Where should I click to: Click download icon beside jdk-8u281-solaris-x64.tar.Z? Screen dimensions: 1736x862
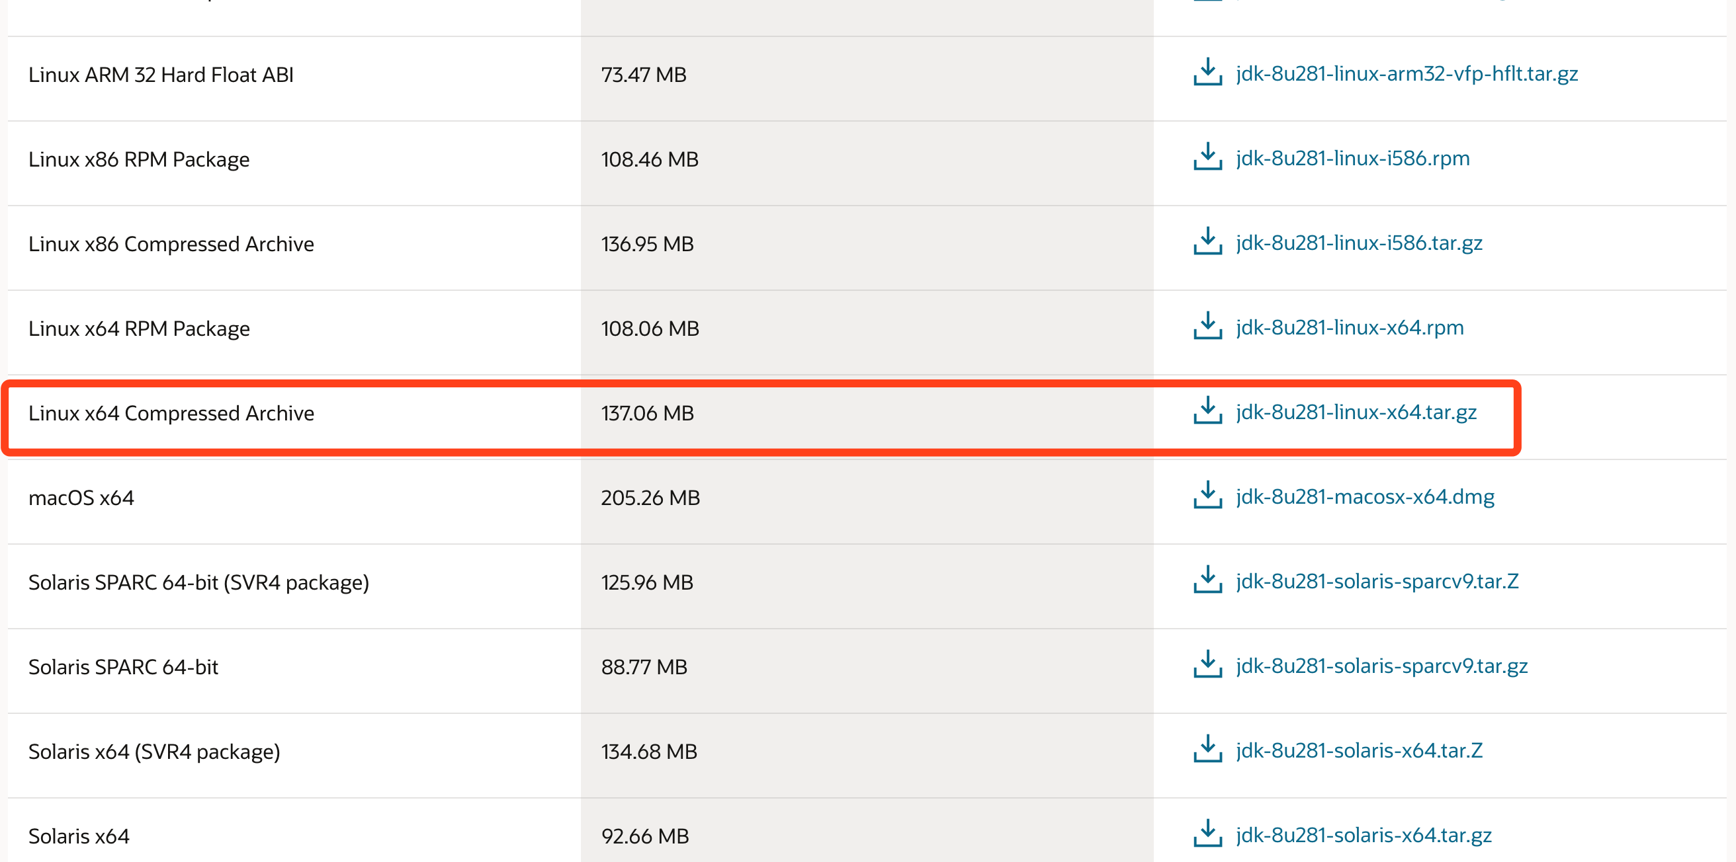click(x=1207, y=749)
